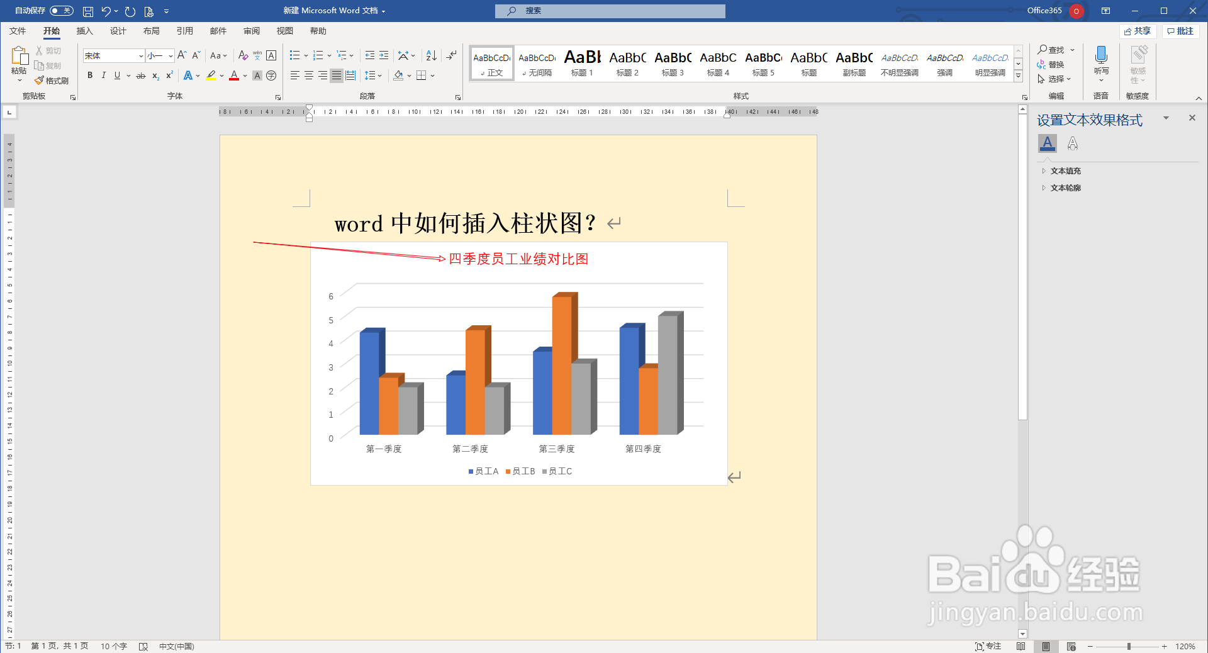The width and height of the screenshot is (1208, 653).
Task: Click the Sort A-Z icon
Action: pos(431,55)
